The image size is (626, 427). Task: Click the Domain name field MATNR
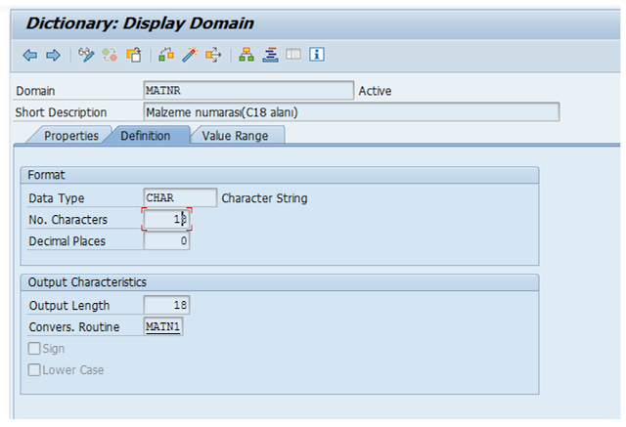click(x=248, y=91)
